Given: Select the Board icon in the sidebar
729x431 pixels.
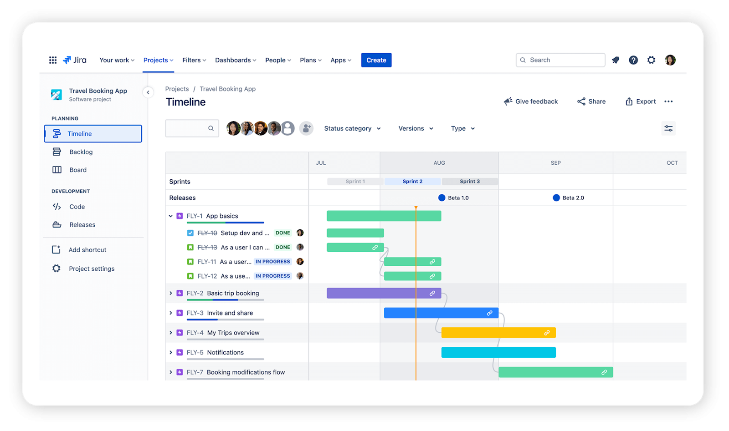Looking at the screenshot, I should (56, 169).
